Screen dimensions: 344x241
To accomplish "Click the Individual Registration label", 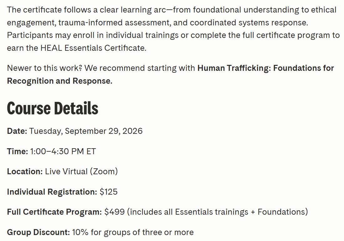I will (x=52, y=192).
